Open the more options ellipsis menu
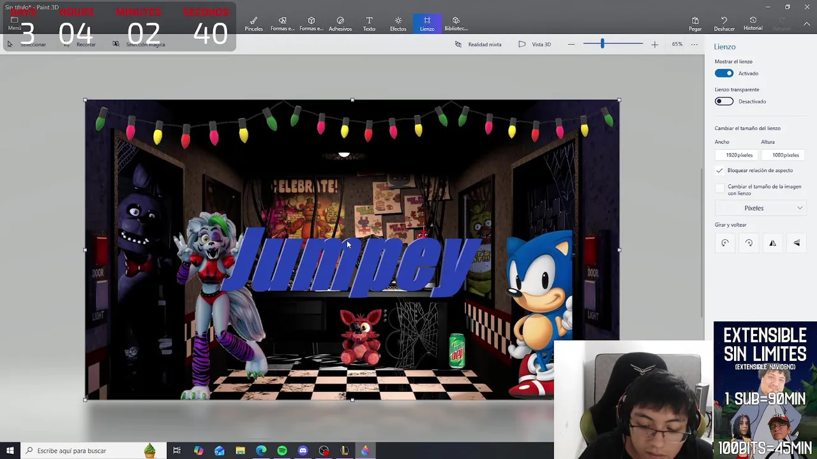Viewport: 817px width, 459px height. 694,44
